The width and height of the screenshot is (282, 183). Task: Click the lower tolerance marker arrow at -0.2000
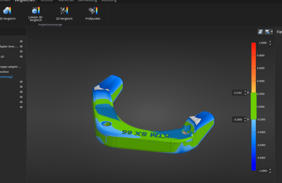[x=248, y=119]
